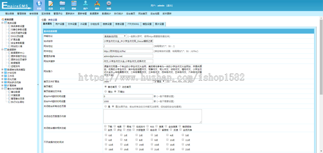
Task: Expand the 优化方案 node
Action: [x=2, y=79]
